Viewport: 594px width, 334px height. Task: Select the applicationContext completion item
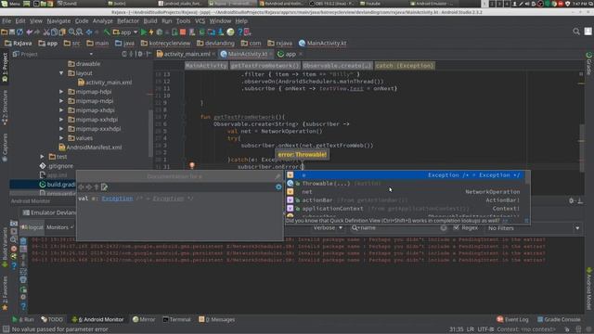click(x=406, y=209)
